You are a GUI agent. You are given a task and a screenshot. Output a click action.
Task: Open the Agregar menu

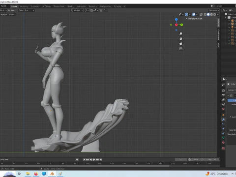(x=4, y=14)
